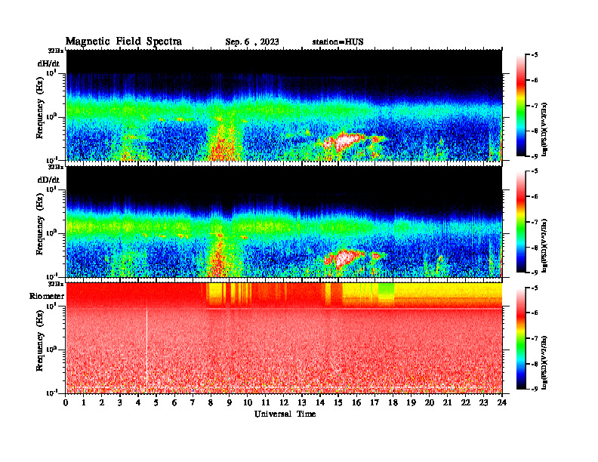Click the hour "21" tick label on the time axis
598x462 pixels.
point(447,403)
